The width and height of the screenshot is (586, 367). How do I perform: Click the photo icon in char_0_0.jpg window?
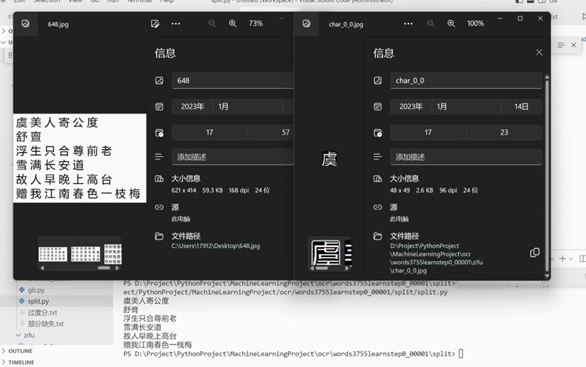pyautogui.click(x=306, y=23)
